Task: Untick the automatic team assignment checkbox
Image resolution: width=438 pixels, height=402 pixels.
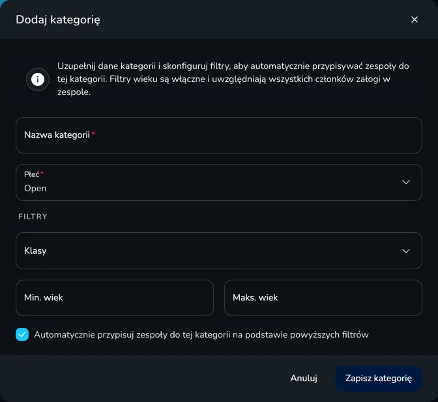Action: [22, 334]
